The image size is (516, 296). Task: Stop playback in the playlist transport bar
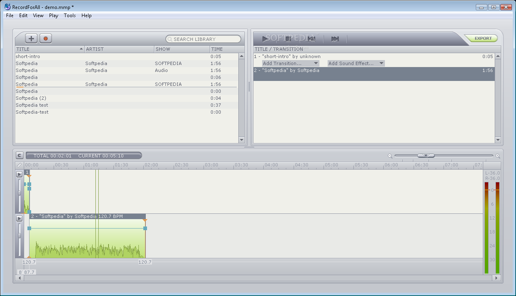pos(288,39)
